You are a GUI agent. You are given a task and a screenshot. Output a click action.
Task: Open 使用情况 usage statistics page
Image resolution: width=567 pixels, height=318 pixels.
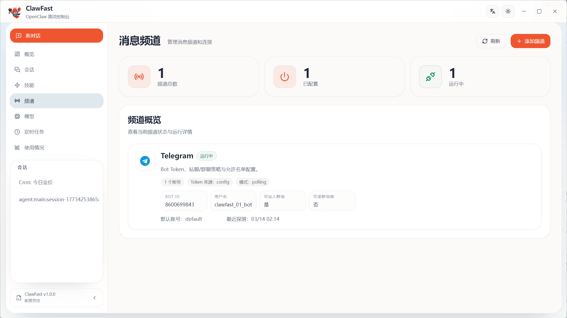click(34, 147)
